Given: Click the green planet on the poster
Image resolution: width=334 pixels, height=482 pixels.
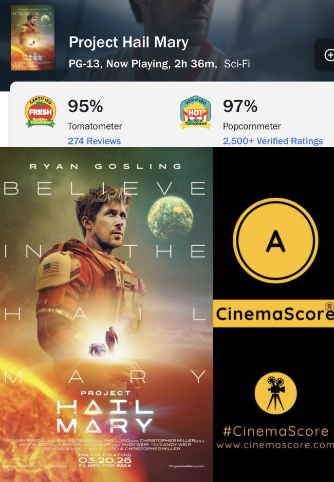Looking at the screenshot, I should click(171, 218).
